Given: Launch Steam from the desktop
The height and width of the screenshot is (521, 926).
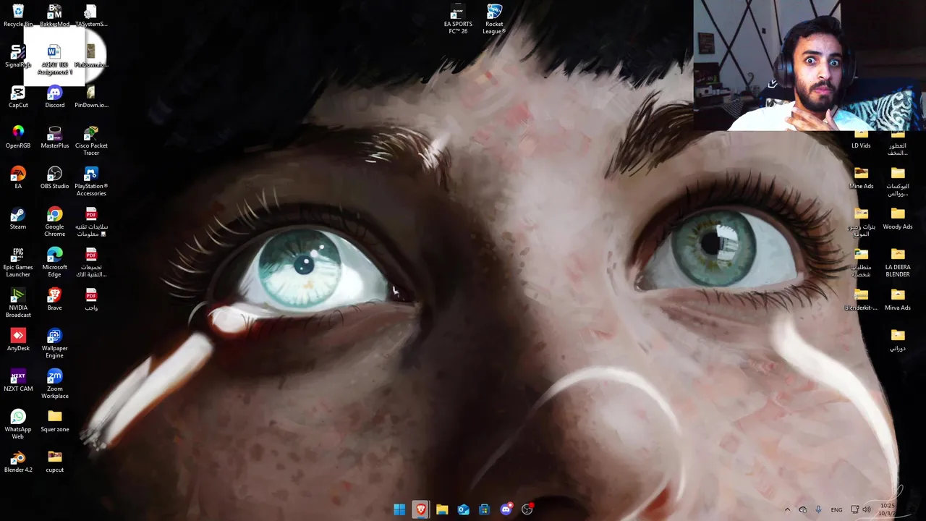Looking at the screenshot, I should tap(18, 218).
